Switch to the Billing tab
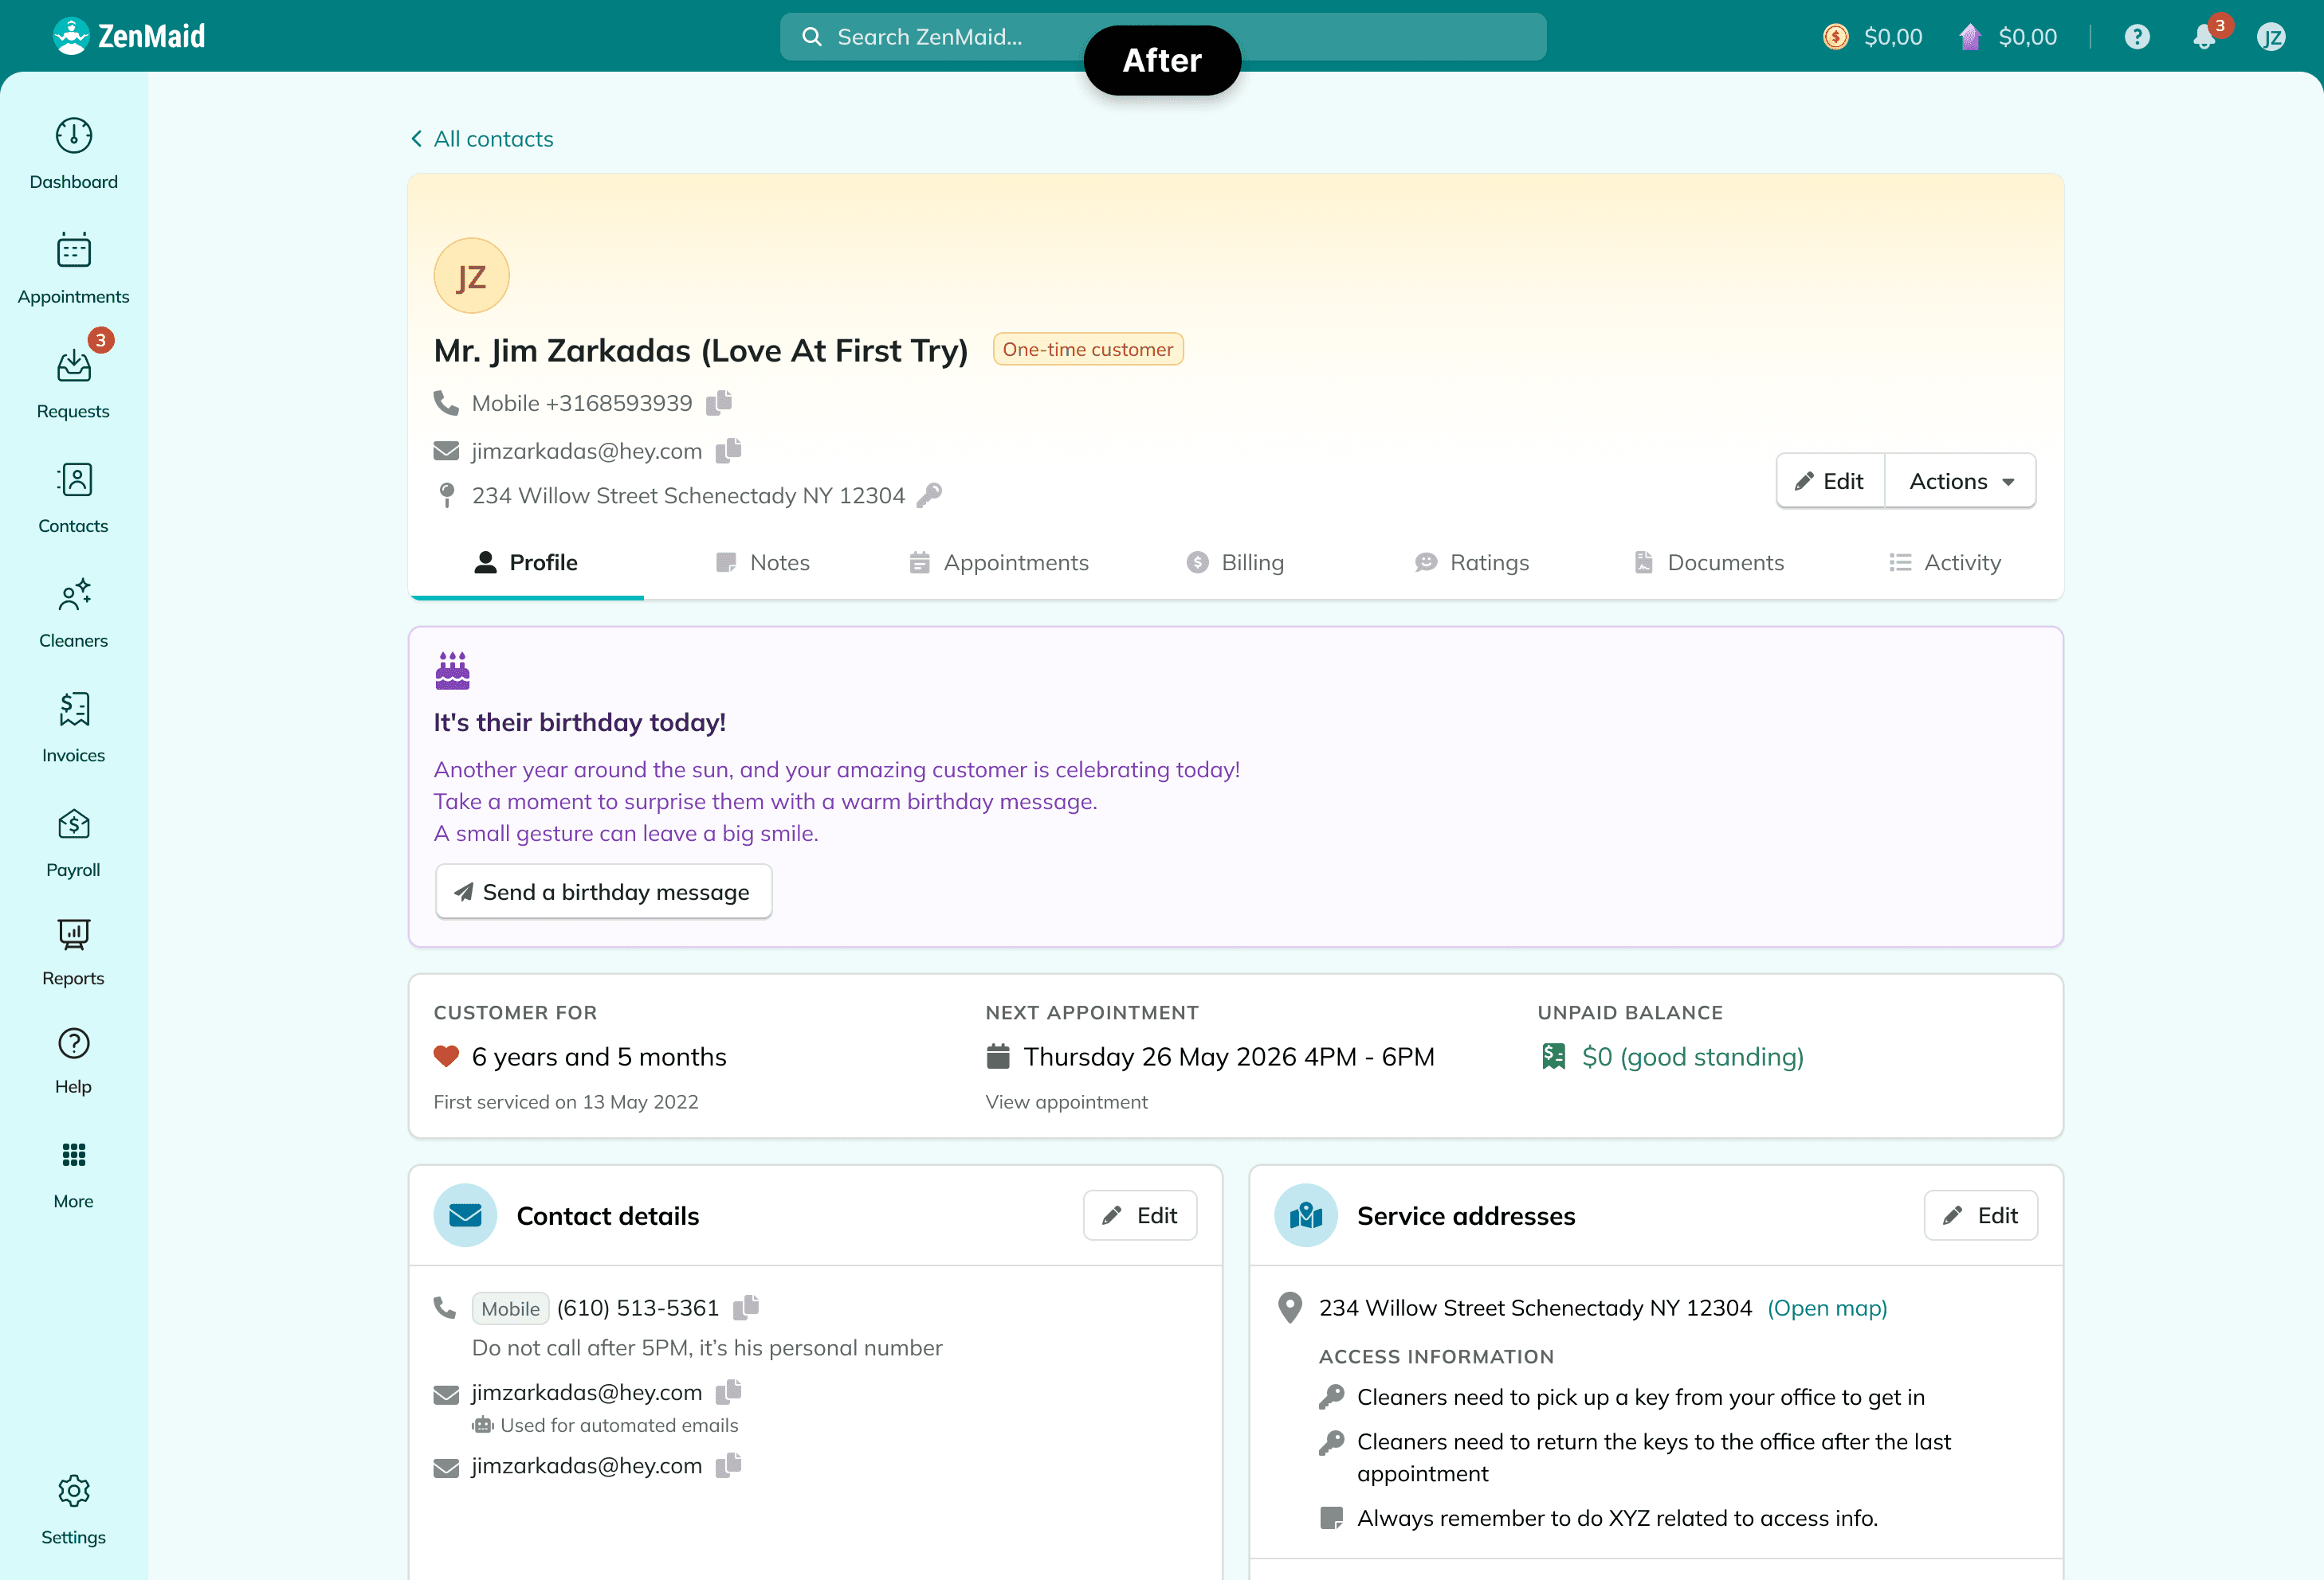The width and height of the screenshot is (2324, 1580). (x=1235, y=563)
